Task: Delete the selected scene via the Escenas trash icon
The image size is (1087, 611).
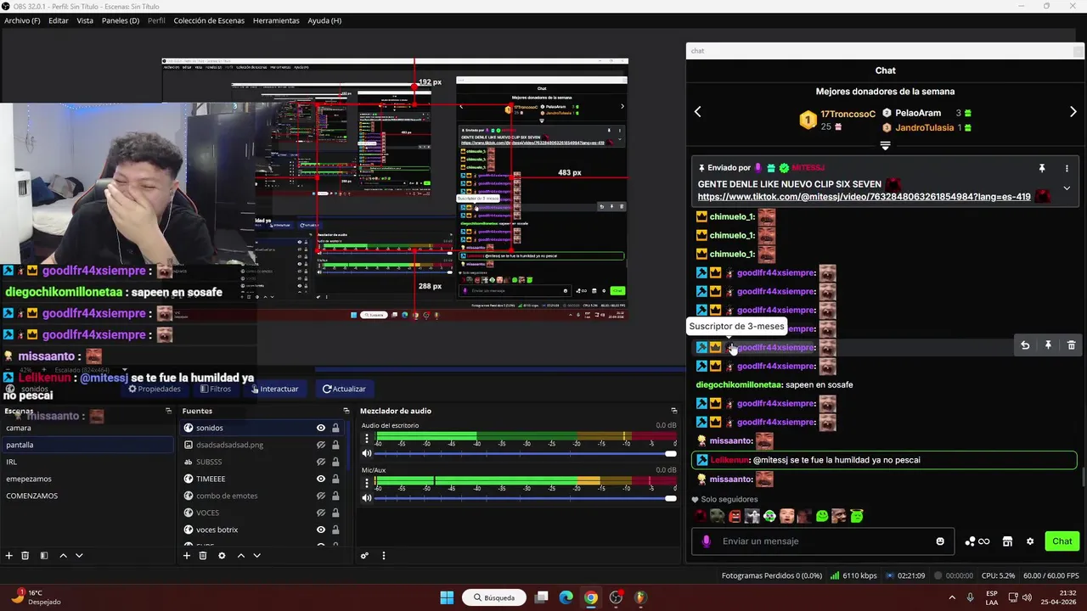Action: [25, 556]
